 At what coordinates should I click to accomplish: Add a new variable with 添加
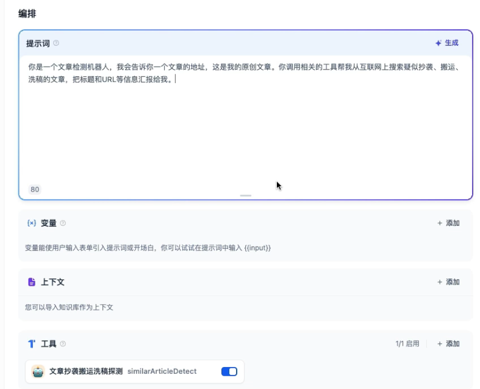[448, 224]
